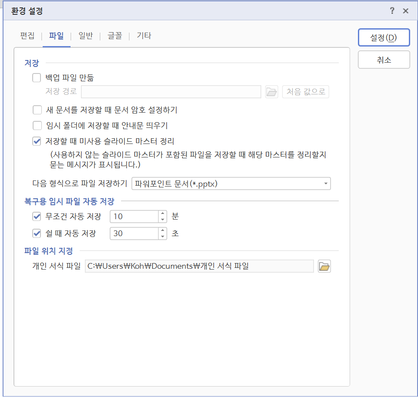This screenshot has width=418, height=397.
Task: Open the 일반 tab
Action: pyautogui.click(x=86, y=35)
